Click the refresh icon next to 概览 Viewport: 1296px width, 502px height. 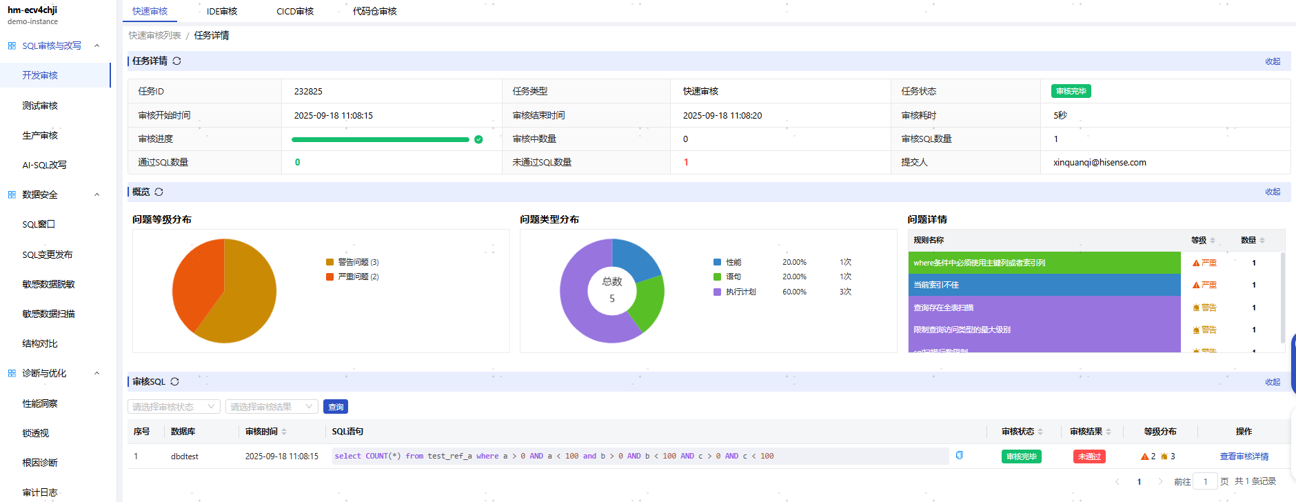159,192
